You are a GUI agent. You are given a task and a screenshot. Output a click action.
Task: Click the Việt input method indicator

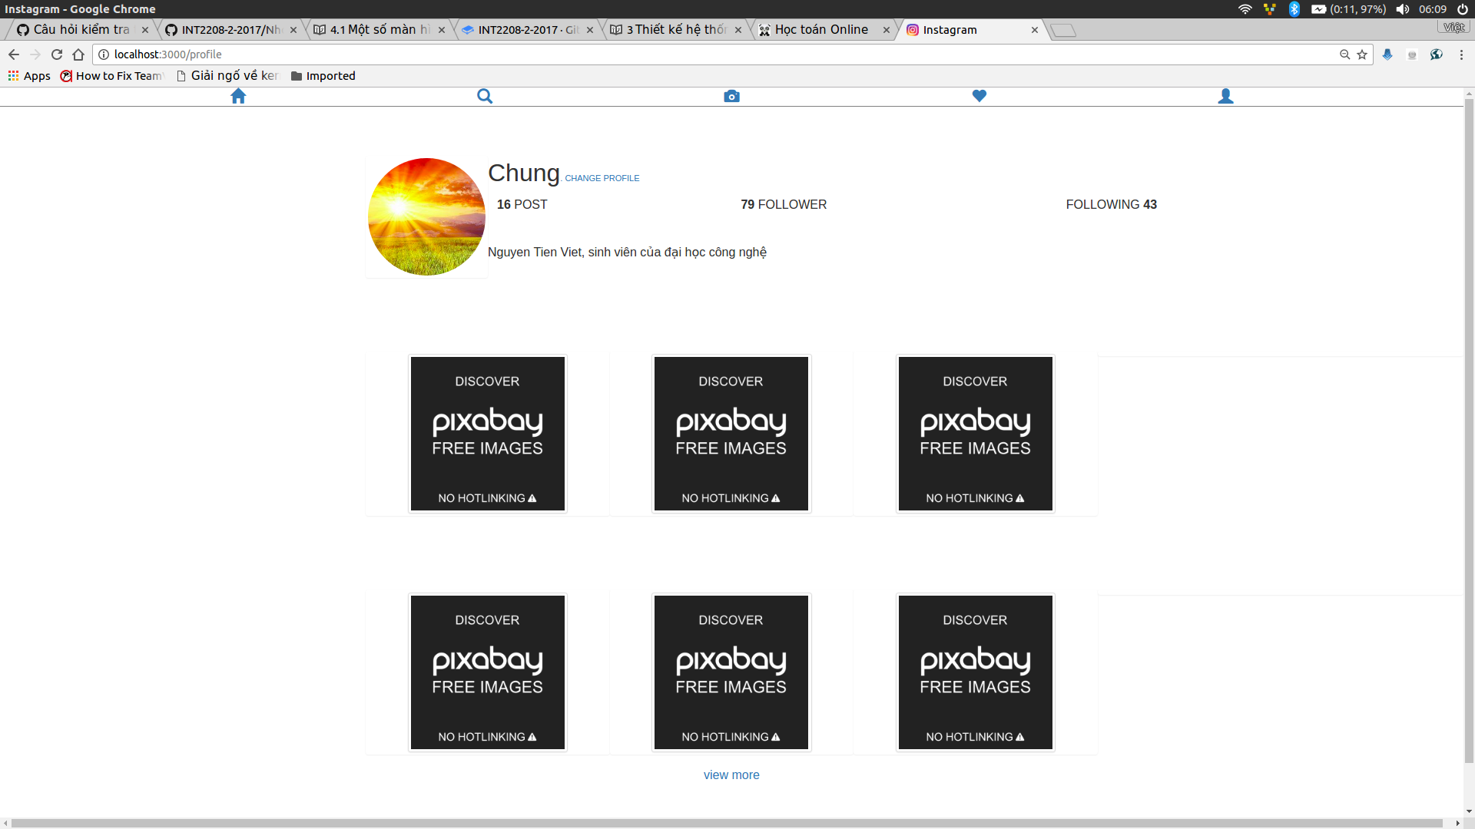click(x=1453, y=27)
